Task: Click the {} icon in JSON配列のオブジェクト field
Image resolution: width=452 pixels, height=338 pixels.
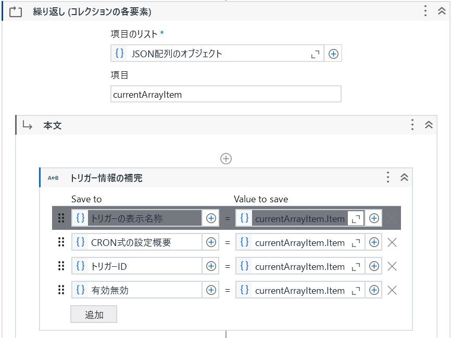Action: pyautogui.click(x=118, y=53)
